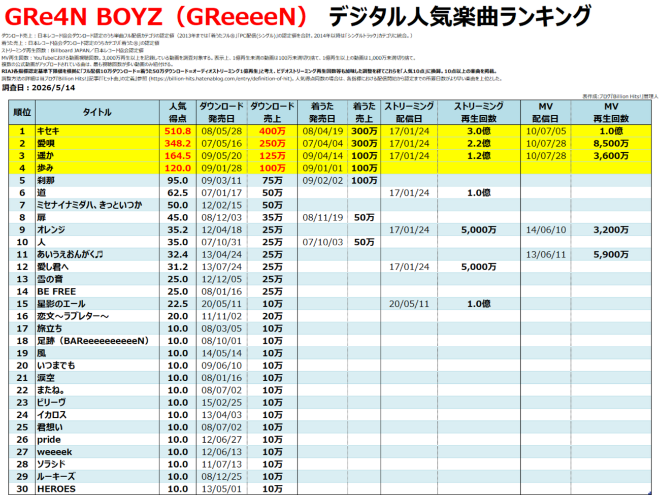Click the 5,900万 MV views cell
Viewport: 660px width, 495px height.
click(611, 254)
